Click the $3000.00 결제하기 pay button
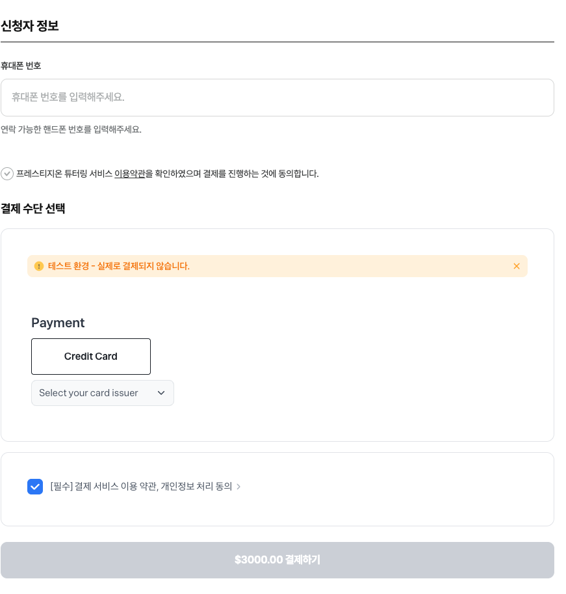 coord(277,560)
